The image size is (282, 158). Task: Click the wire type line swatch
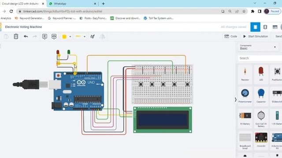click(78, 36)
